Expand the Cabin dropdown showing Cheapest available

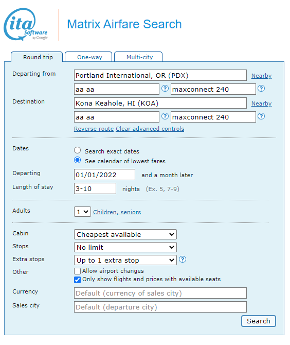pos(125,234)
